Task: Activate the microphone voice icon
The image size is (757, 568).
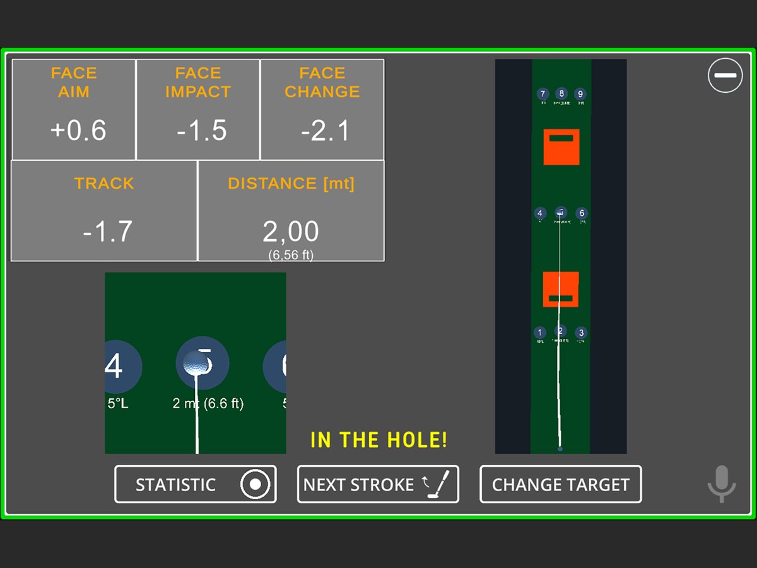Action: [722, 485]
